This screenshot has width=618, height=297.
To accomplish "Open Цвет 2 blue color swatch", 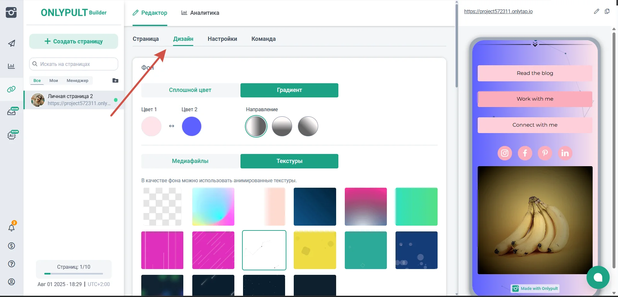I will click(192, 126).
